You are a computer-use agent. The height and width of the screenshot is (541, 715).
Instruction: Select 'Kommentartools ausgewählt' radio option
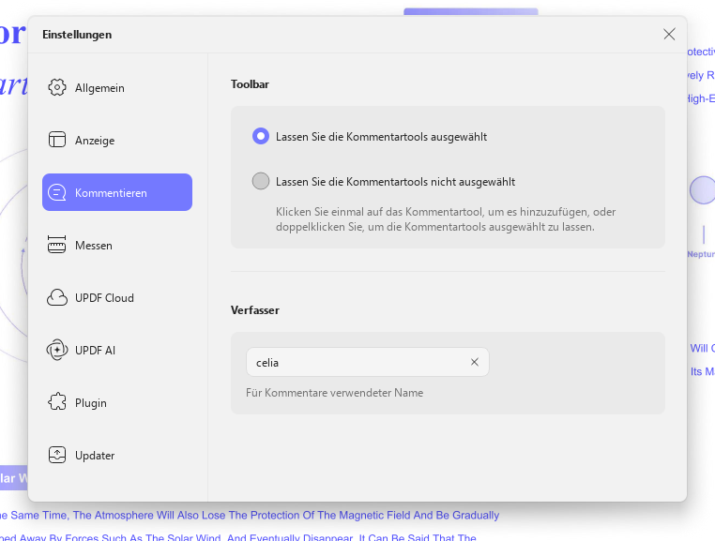pos(261,136)
